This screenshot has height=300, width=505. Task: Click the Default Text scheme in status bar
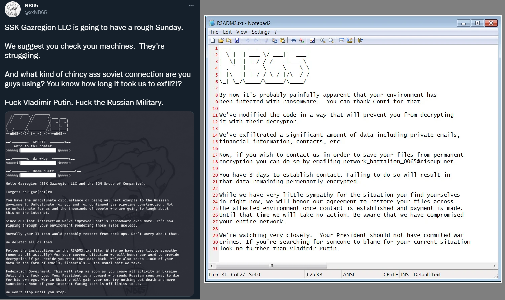coord(427,275)
